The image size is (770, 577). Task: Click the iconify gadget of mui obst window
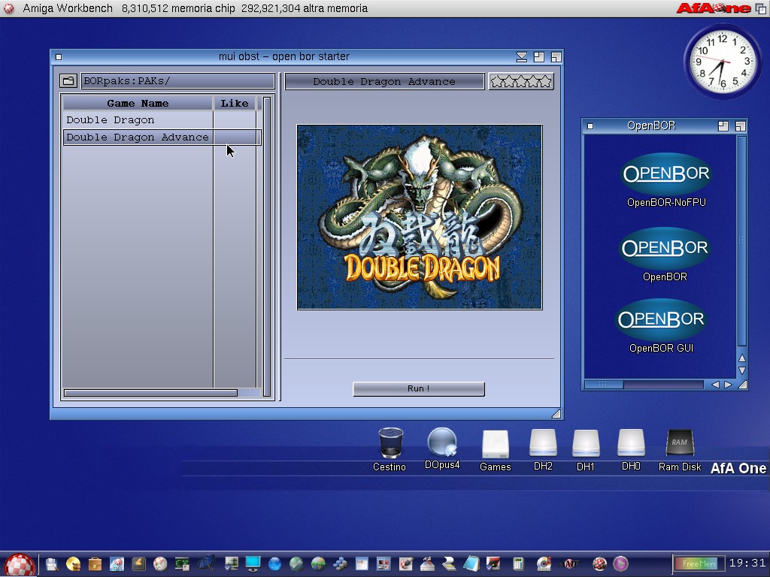[x=522, y=57]
